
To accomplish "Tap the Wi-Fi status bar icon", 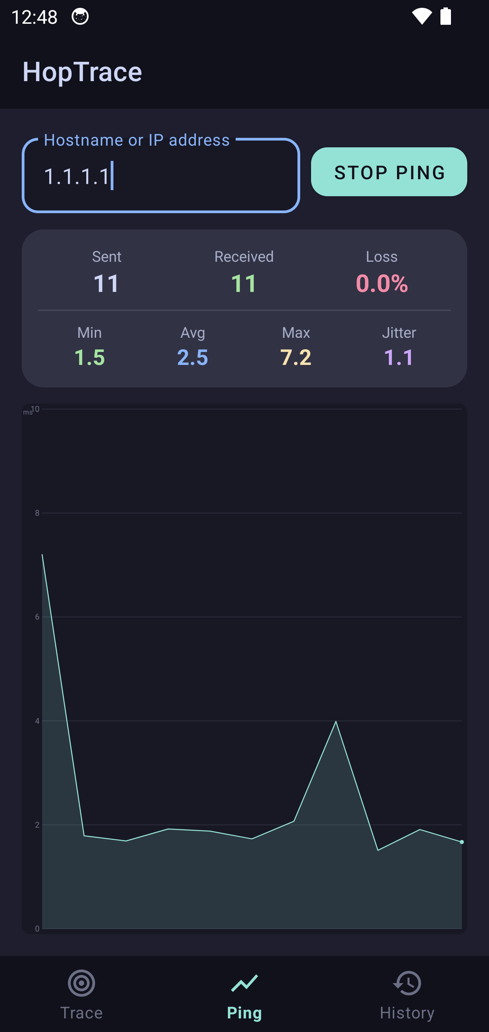I will pyautogui.click(x=422, y=17).
